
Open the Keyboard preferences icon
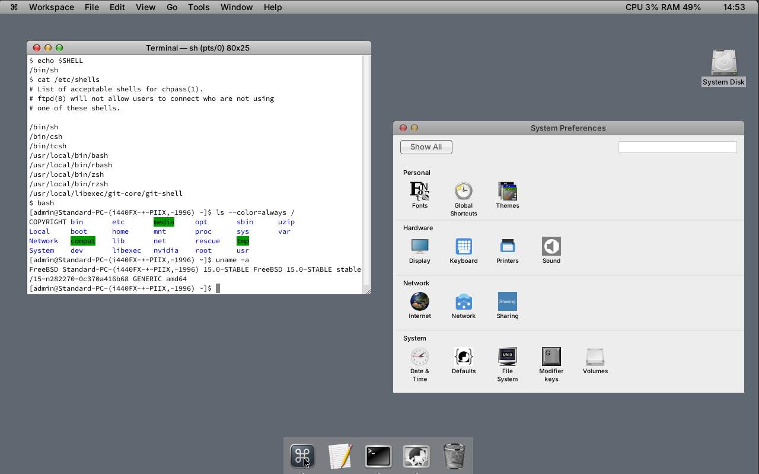tap(463, 246)
